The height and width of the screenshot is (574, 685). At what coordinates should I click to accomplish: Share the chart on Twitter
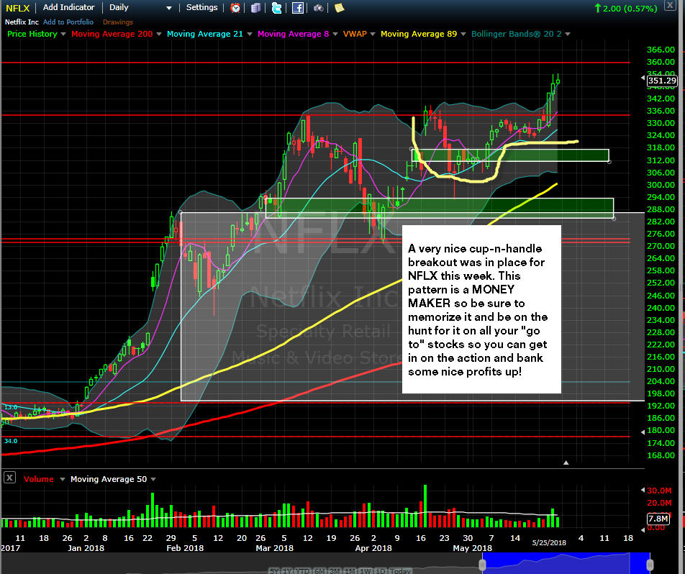click(276, 8)
